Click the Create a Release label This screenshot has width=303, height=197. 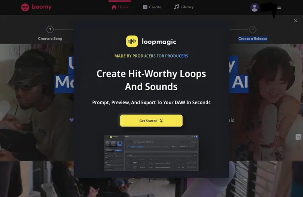point(253,39)
